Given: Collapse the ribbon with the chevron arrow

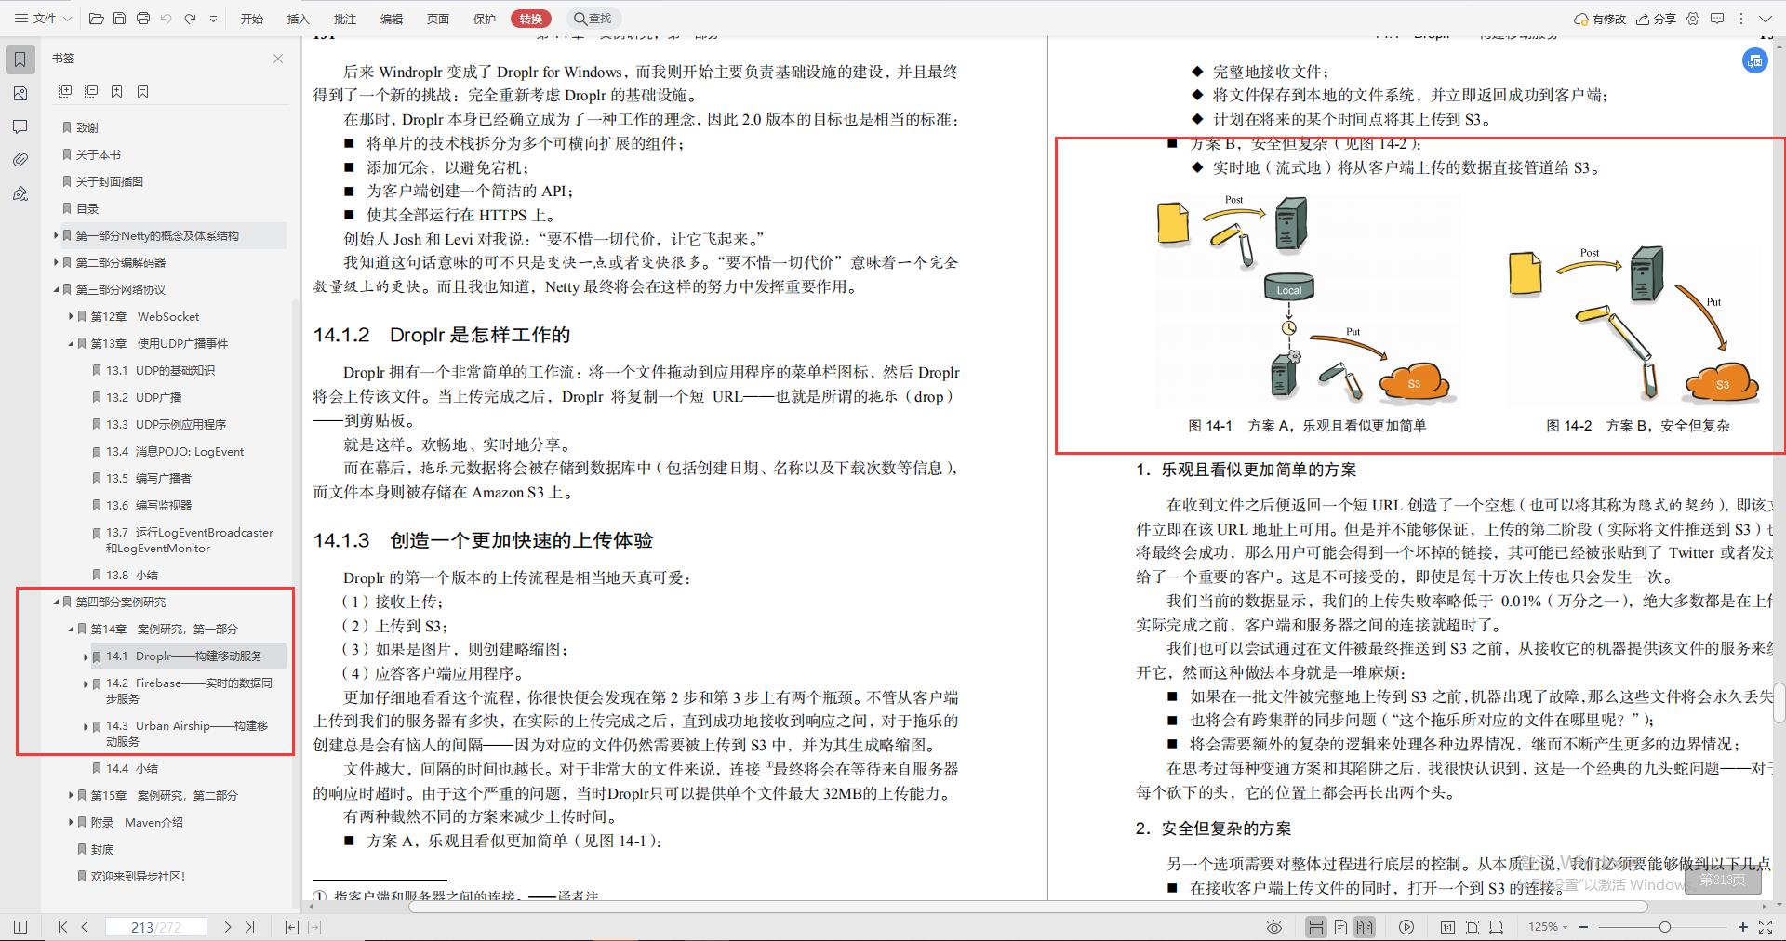Looking at the screenshot, I should click(1766, 19).
